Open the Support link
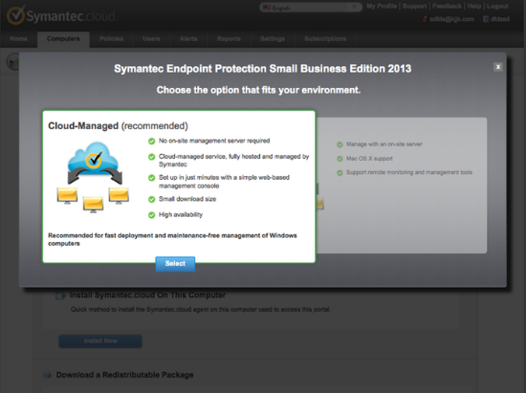Screen dimensions: 526x393 pyautogui.click(x=415, y=6)
